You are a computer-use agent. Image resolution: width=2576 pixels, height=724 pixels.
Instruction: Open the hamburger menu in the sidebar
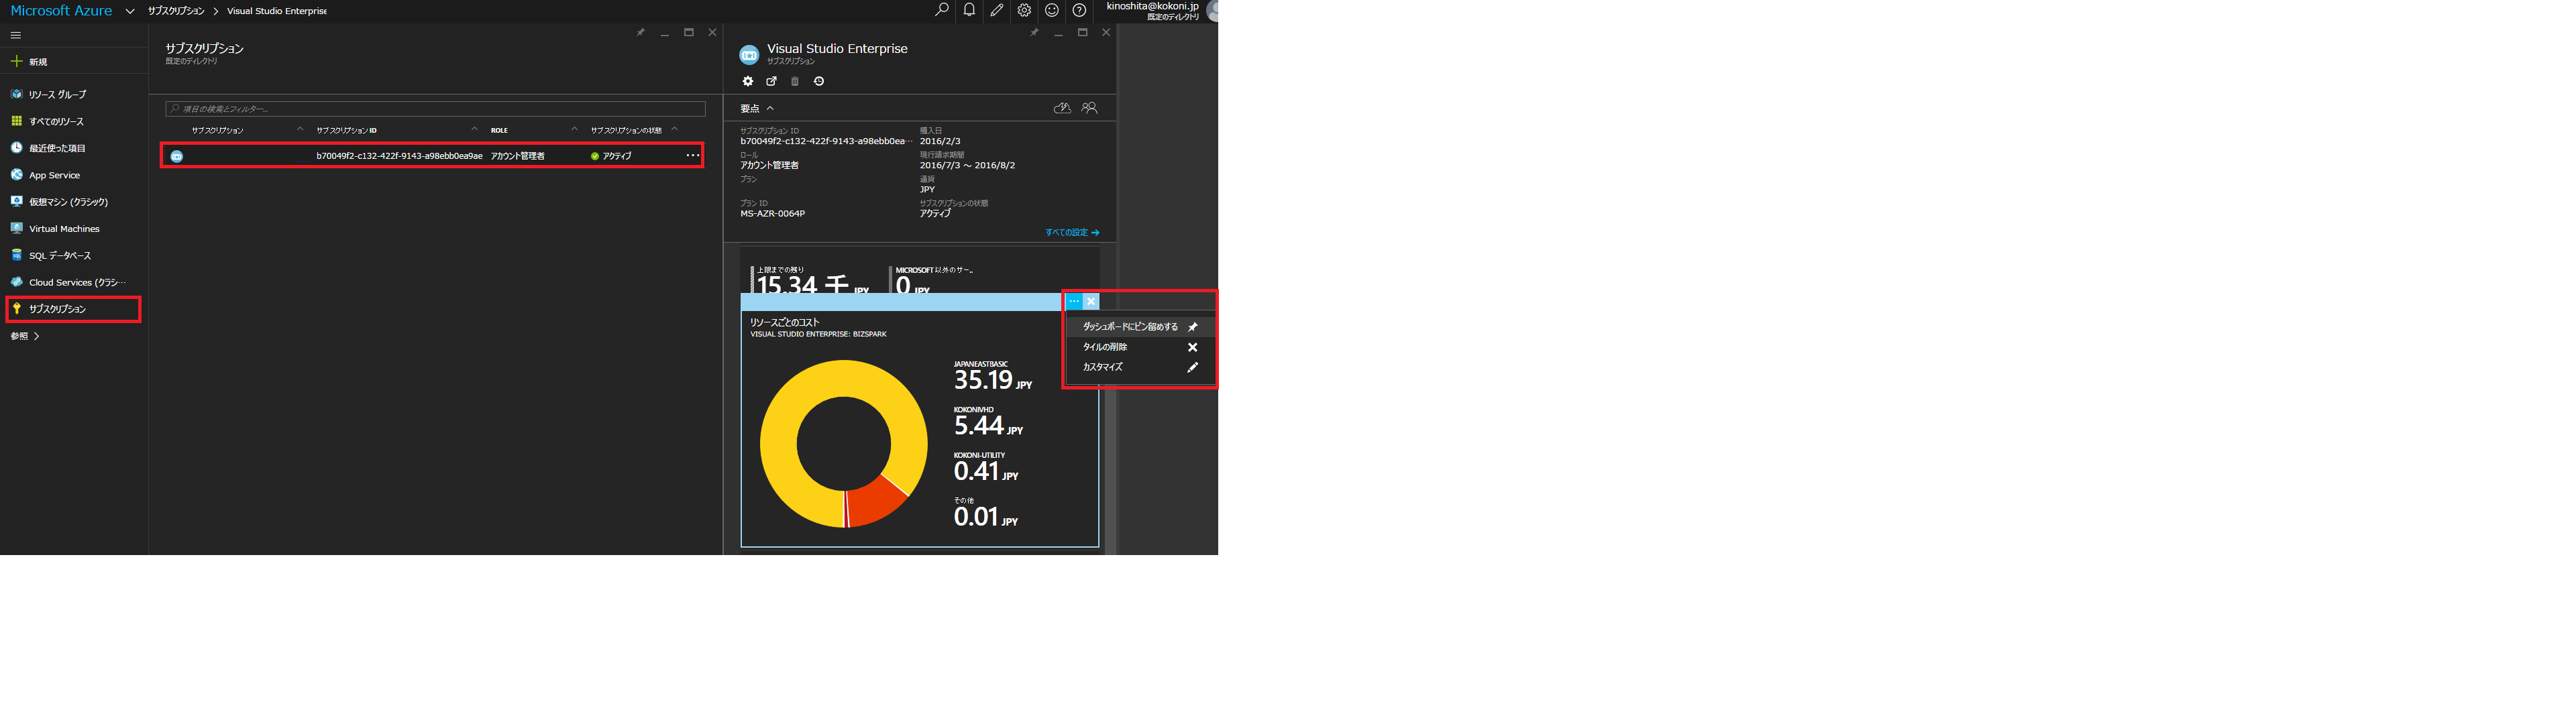[15, 35]
